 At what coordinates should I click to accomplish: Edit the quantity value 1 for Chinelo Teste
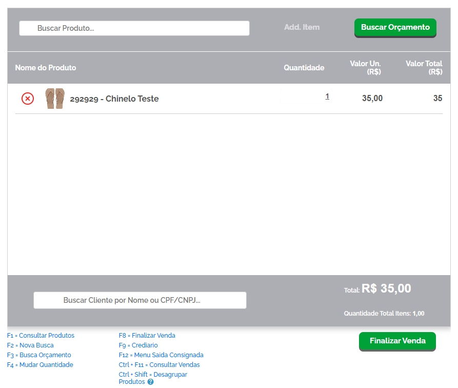327,96
